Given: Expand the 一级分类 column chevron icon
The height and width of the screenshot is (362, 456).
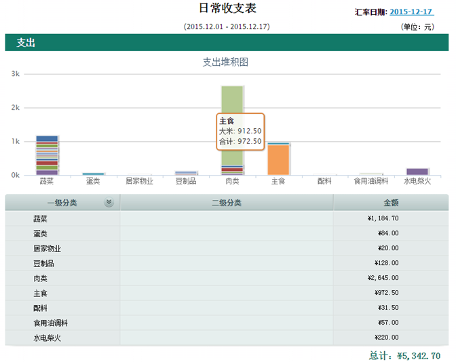Looking at the screenshot, I should pyautogui.click(x=109, y=202).
